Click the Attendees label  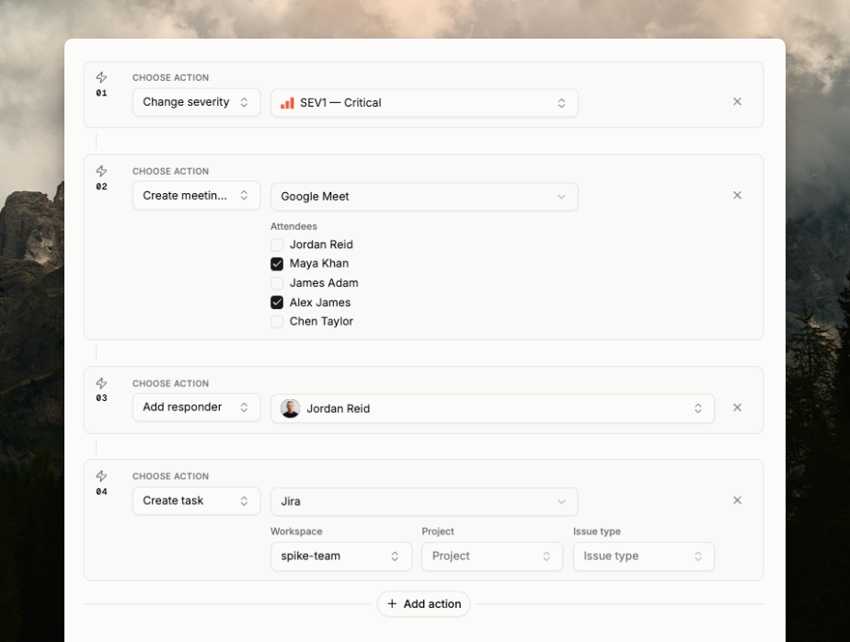pyautogui.click(x=293, y=226)
